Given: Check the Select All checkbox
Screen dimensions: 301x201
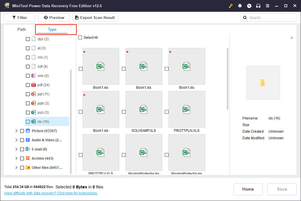Looking at the screenshot, I should coord(80,37).
